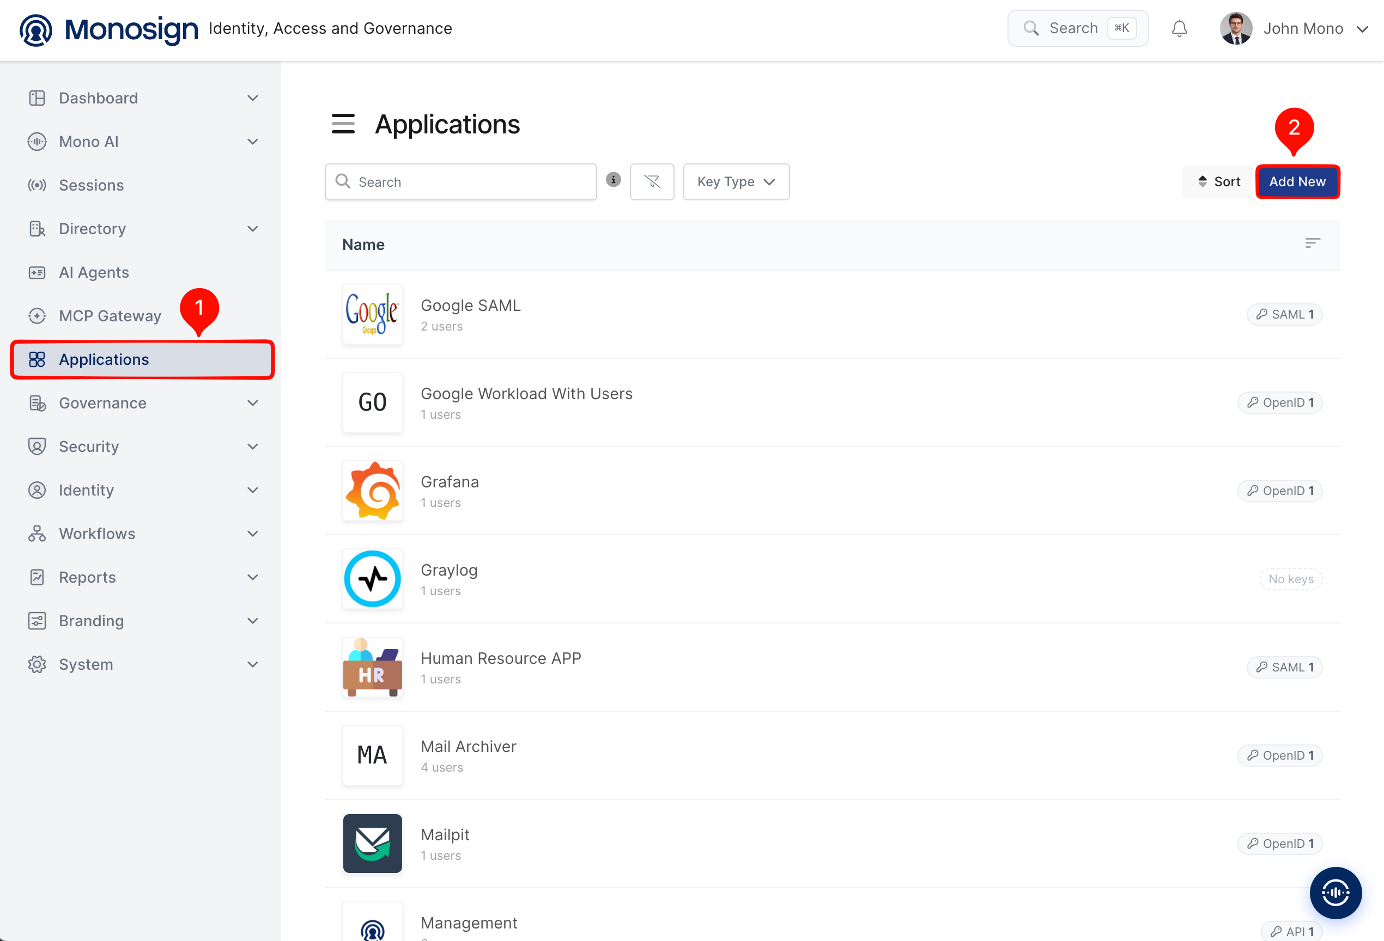Image resolution: width=1384 pixels, height=941 pixels.
Task: Click the Mailpit app icon
Action: pos(372,844)
